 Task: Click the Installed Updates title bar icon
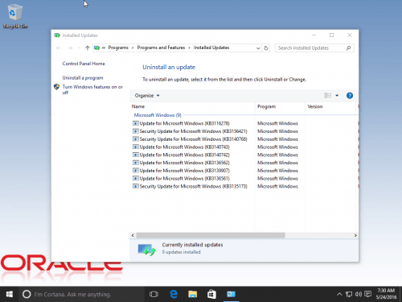pos(57,35)
